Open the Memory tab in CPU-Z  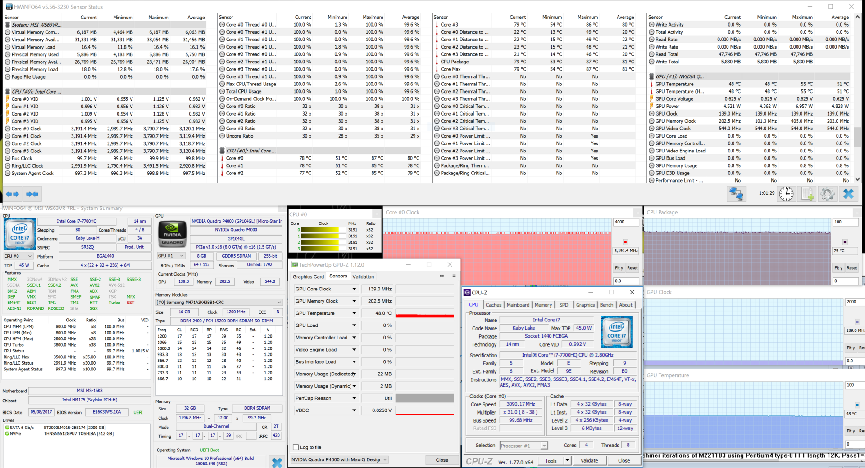point(543,305)
